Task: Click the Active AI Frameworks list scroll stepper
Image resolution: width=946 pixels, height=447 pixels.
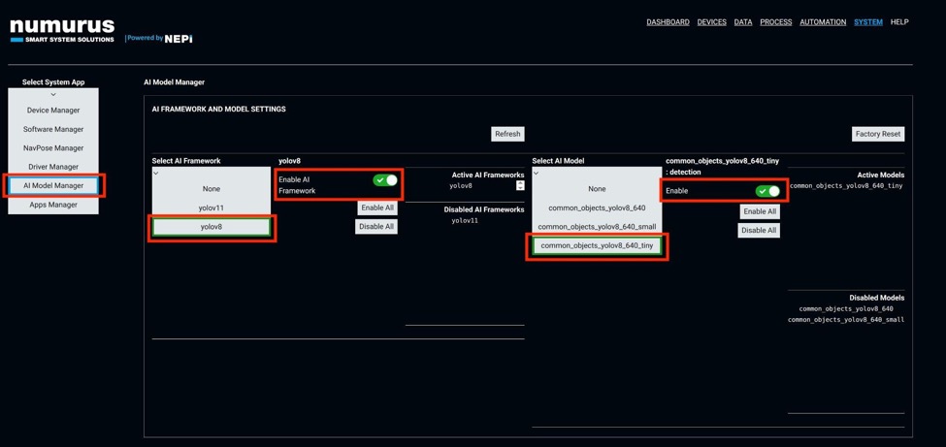Action: click(x=520, y=185)
